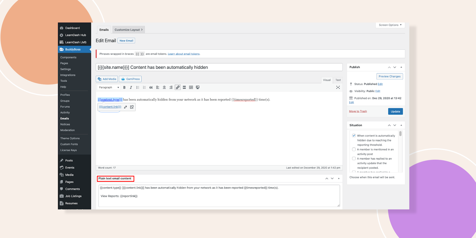Open 'Learn about email tokens' link
Screen dimensions: 476x238
[x=184, y=54]
